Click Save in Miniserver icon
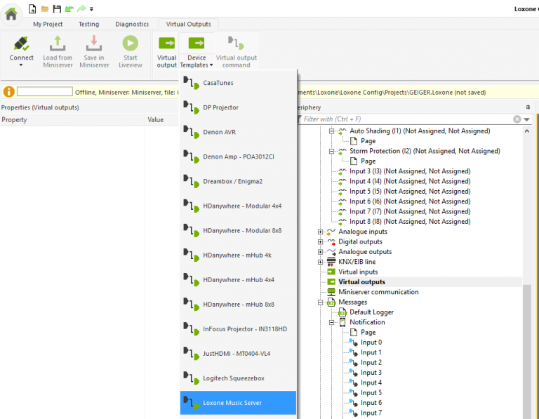Image resolution: width=539 pixels, height=419 pixels. coord(94,44)
